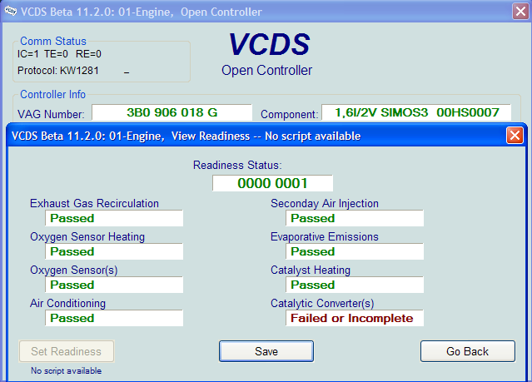The height and width of the screenshot is (382, 532).
Task: Close the View Readiness dialog
Action: click(515, 136)
